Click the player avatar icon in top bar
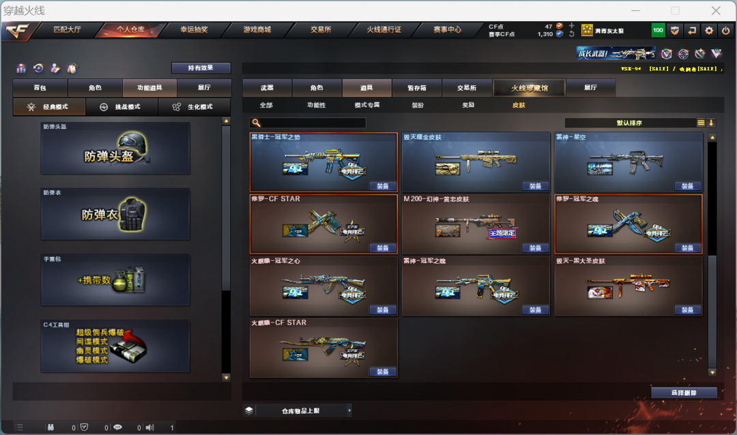Viewport: 737px width, 435px height. click(587, 31)
